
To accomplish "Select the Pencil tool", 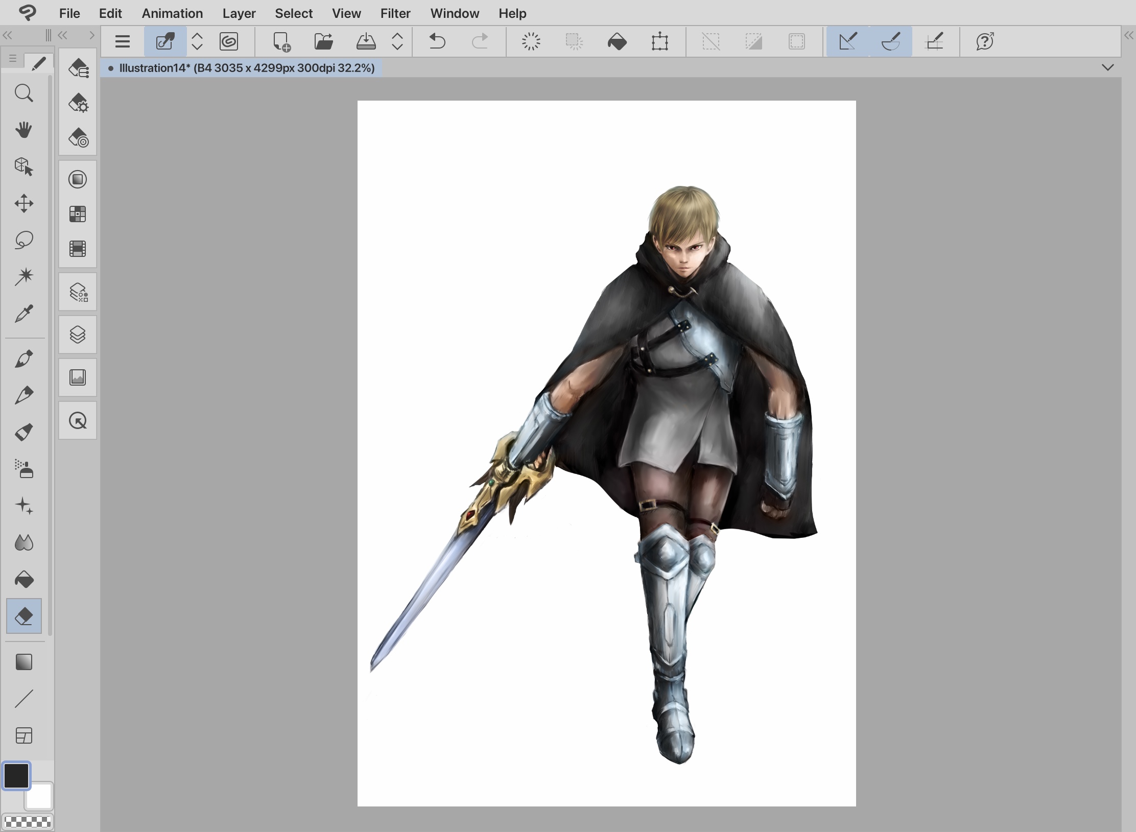I will coord(24,395).
